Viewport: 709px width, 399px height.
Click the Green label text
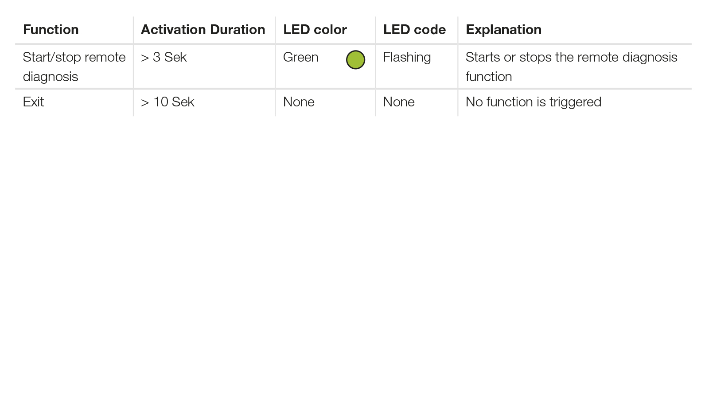pyautogui.click(x=301, y=57)
